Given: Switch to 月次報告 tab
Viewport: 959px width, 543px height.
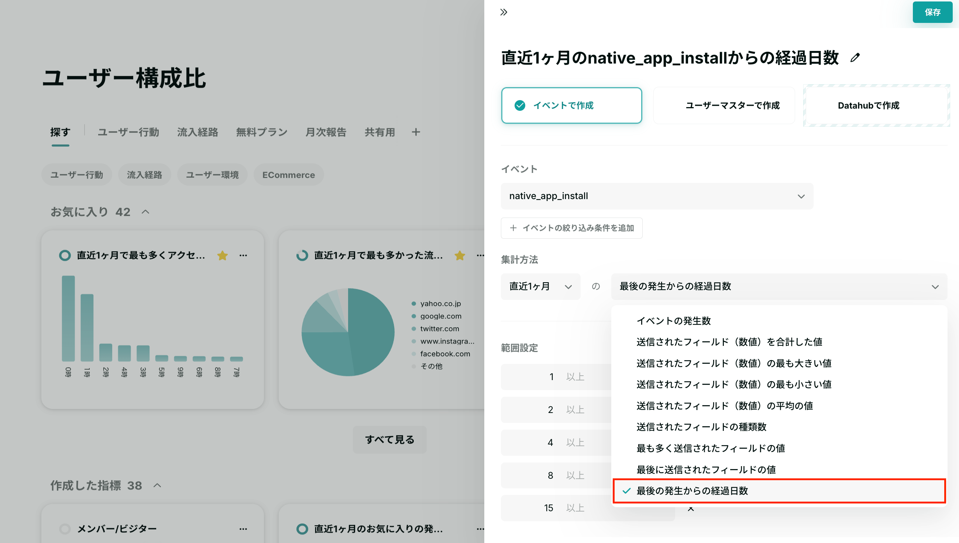Looking at the screenshot, I should coord(326,132).
